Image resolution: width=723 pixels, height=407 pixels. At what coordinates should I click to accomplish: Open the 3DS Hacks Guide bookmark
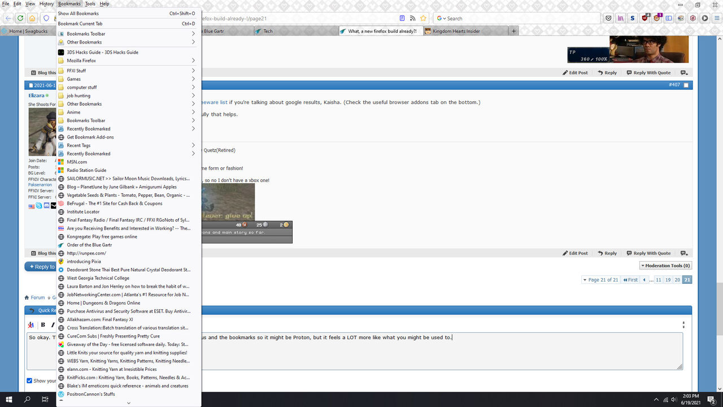pos(129,52)
